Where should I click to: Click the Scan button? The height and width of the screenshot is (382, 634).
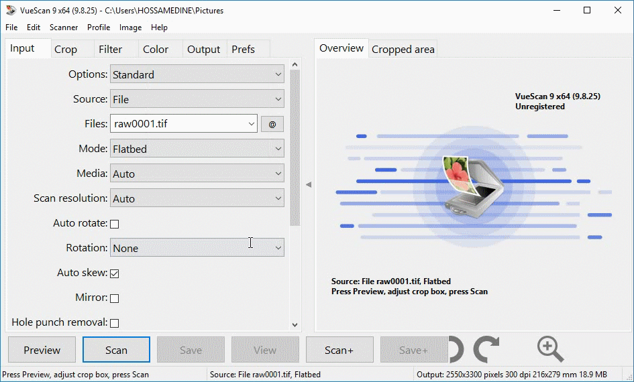tap(117, 350)
